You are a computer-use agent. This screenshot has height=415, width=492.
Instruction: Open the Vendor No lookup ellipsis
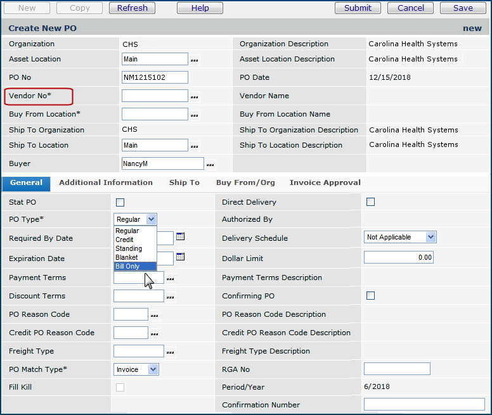[x=195, y=97]
